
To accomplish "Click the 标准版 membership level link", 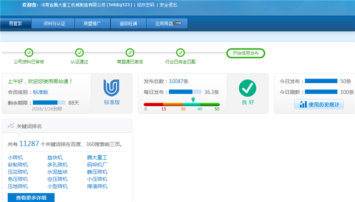I will [x=40, y=92].
